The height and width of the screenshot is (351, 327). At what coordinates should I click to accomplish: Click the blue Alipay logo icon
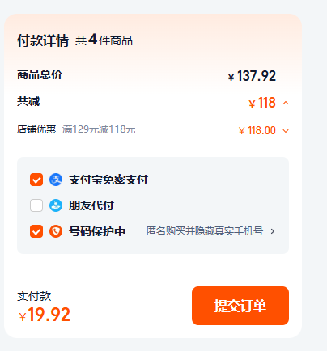[56, 180]
